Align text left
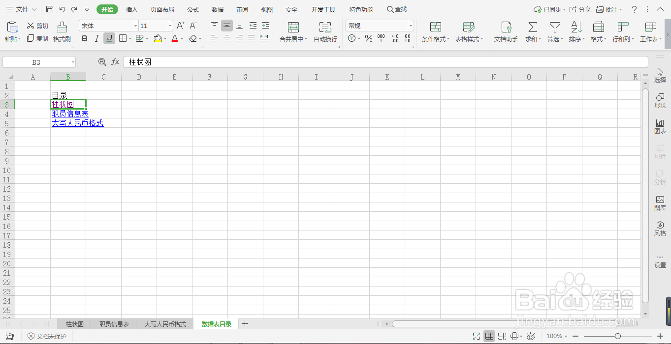671x344 pixels. click(x=215, y=38)
